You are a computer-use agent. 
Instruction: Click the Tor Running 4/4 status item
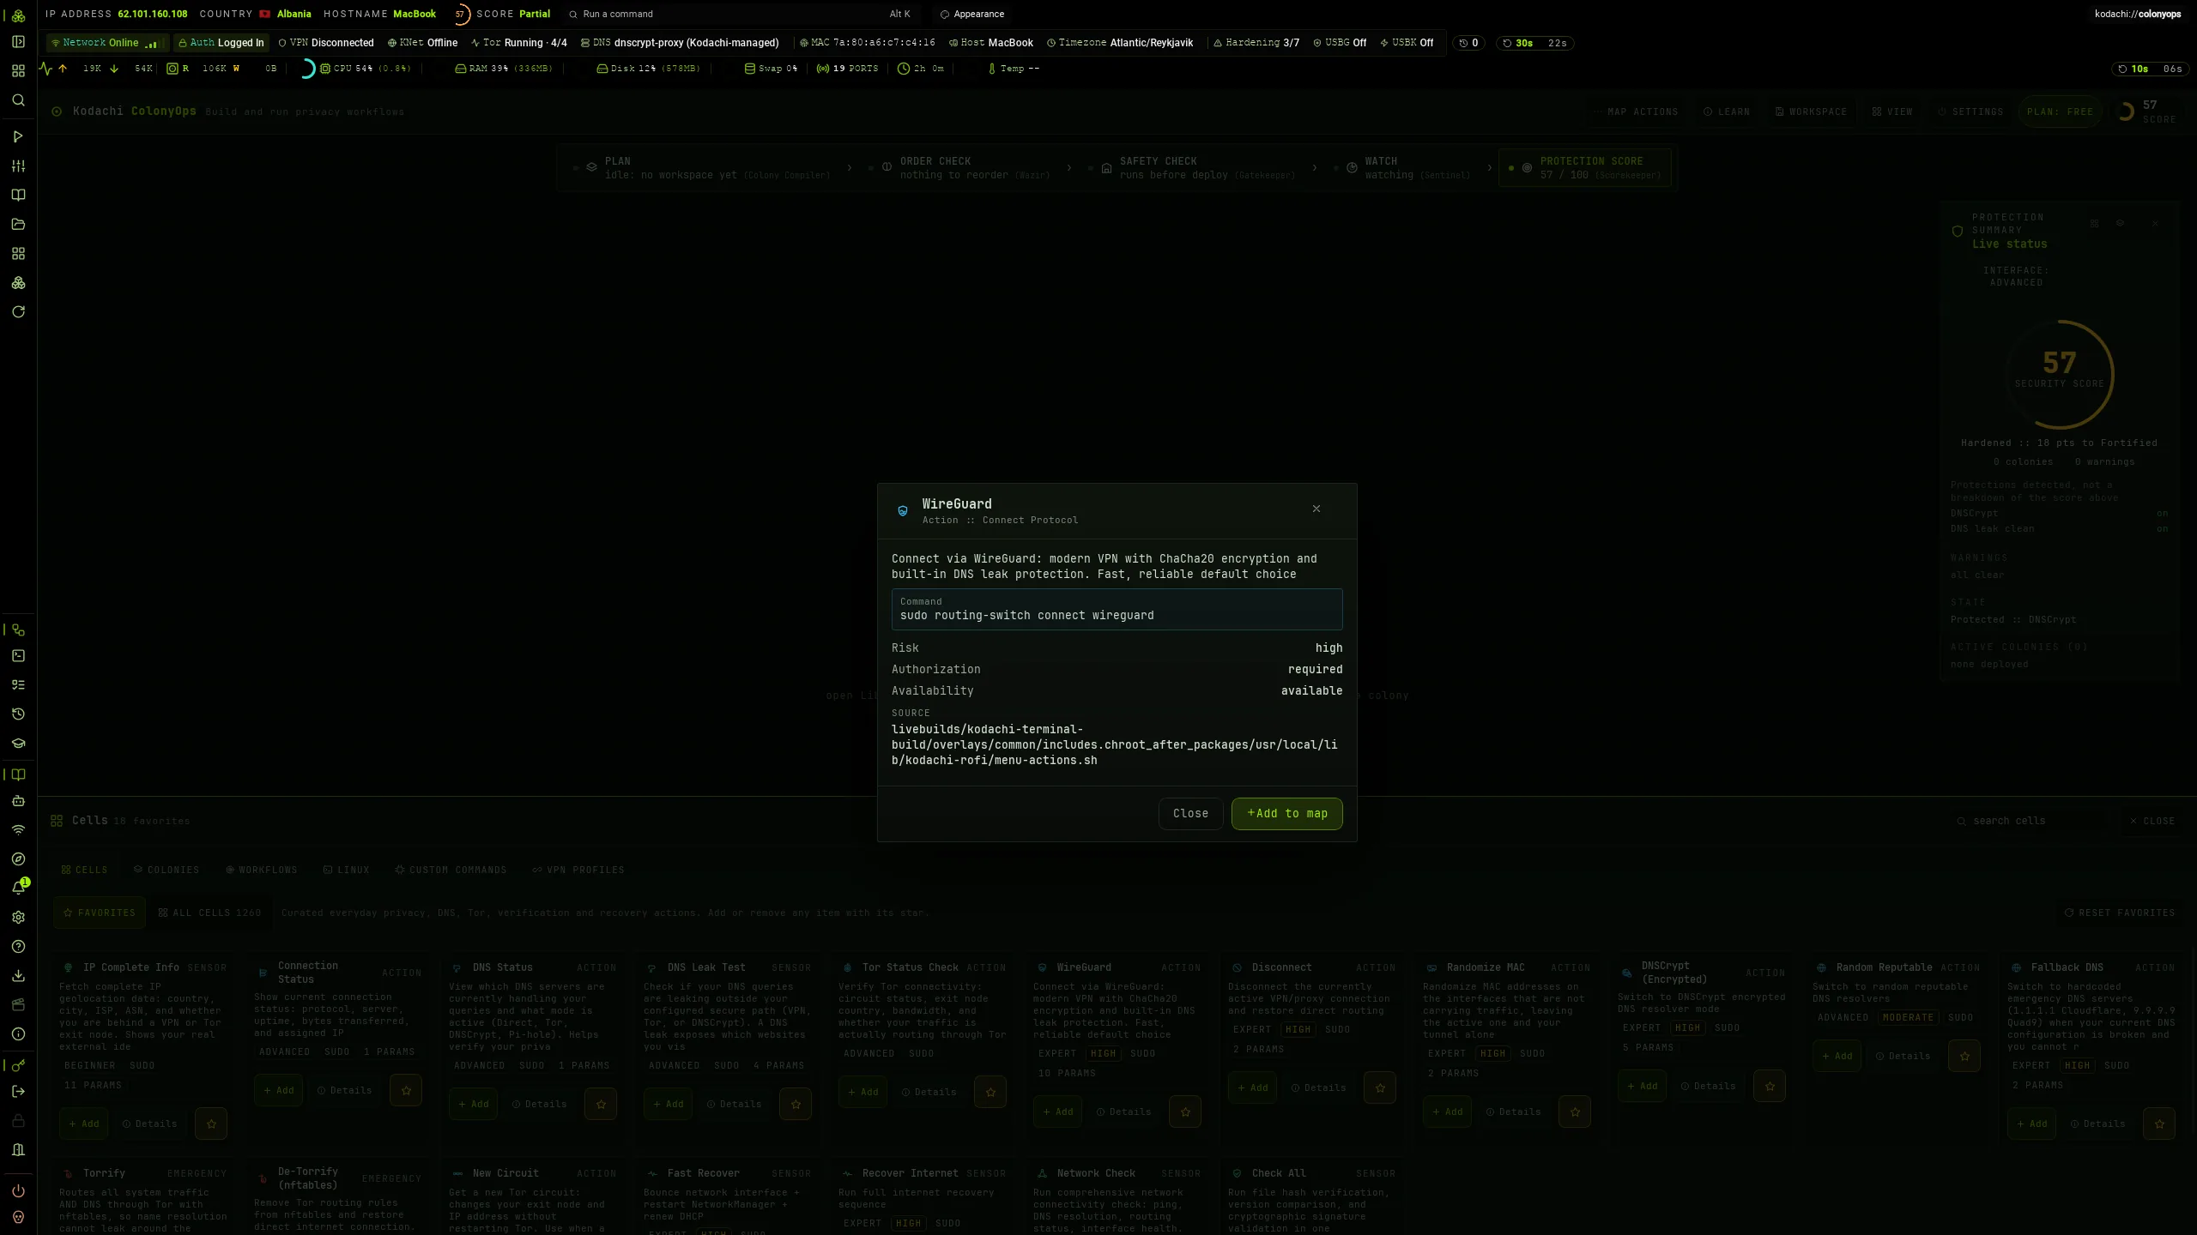[519, 43]
